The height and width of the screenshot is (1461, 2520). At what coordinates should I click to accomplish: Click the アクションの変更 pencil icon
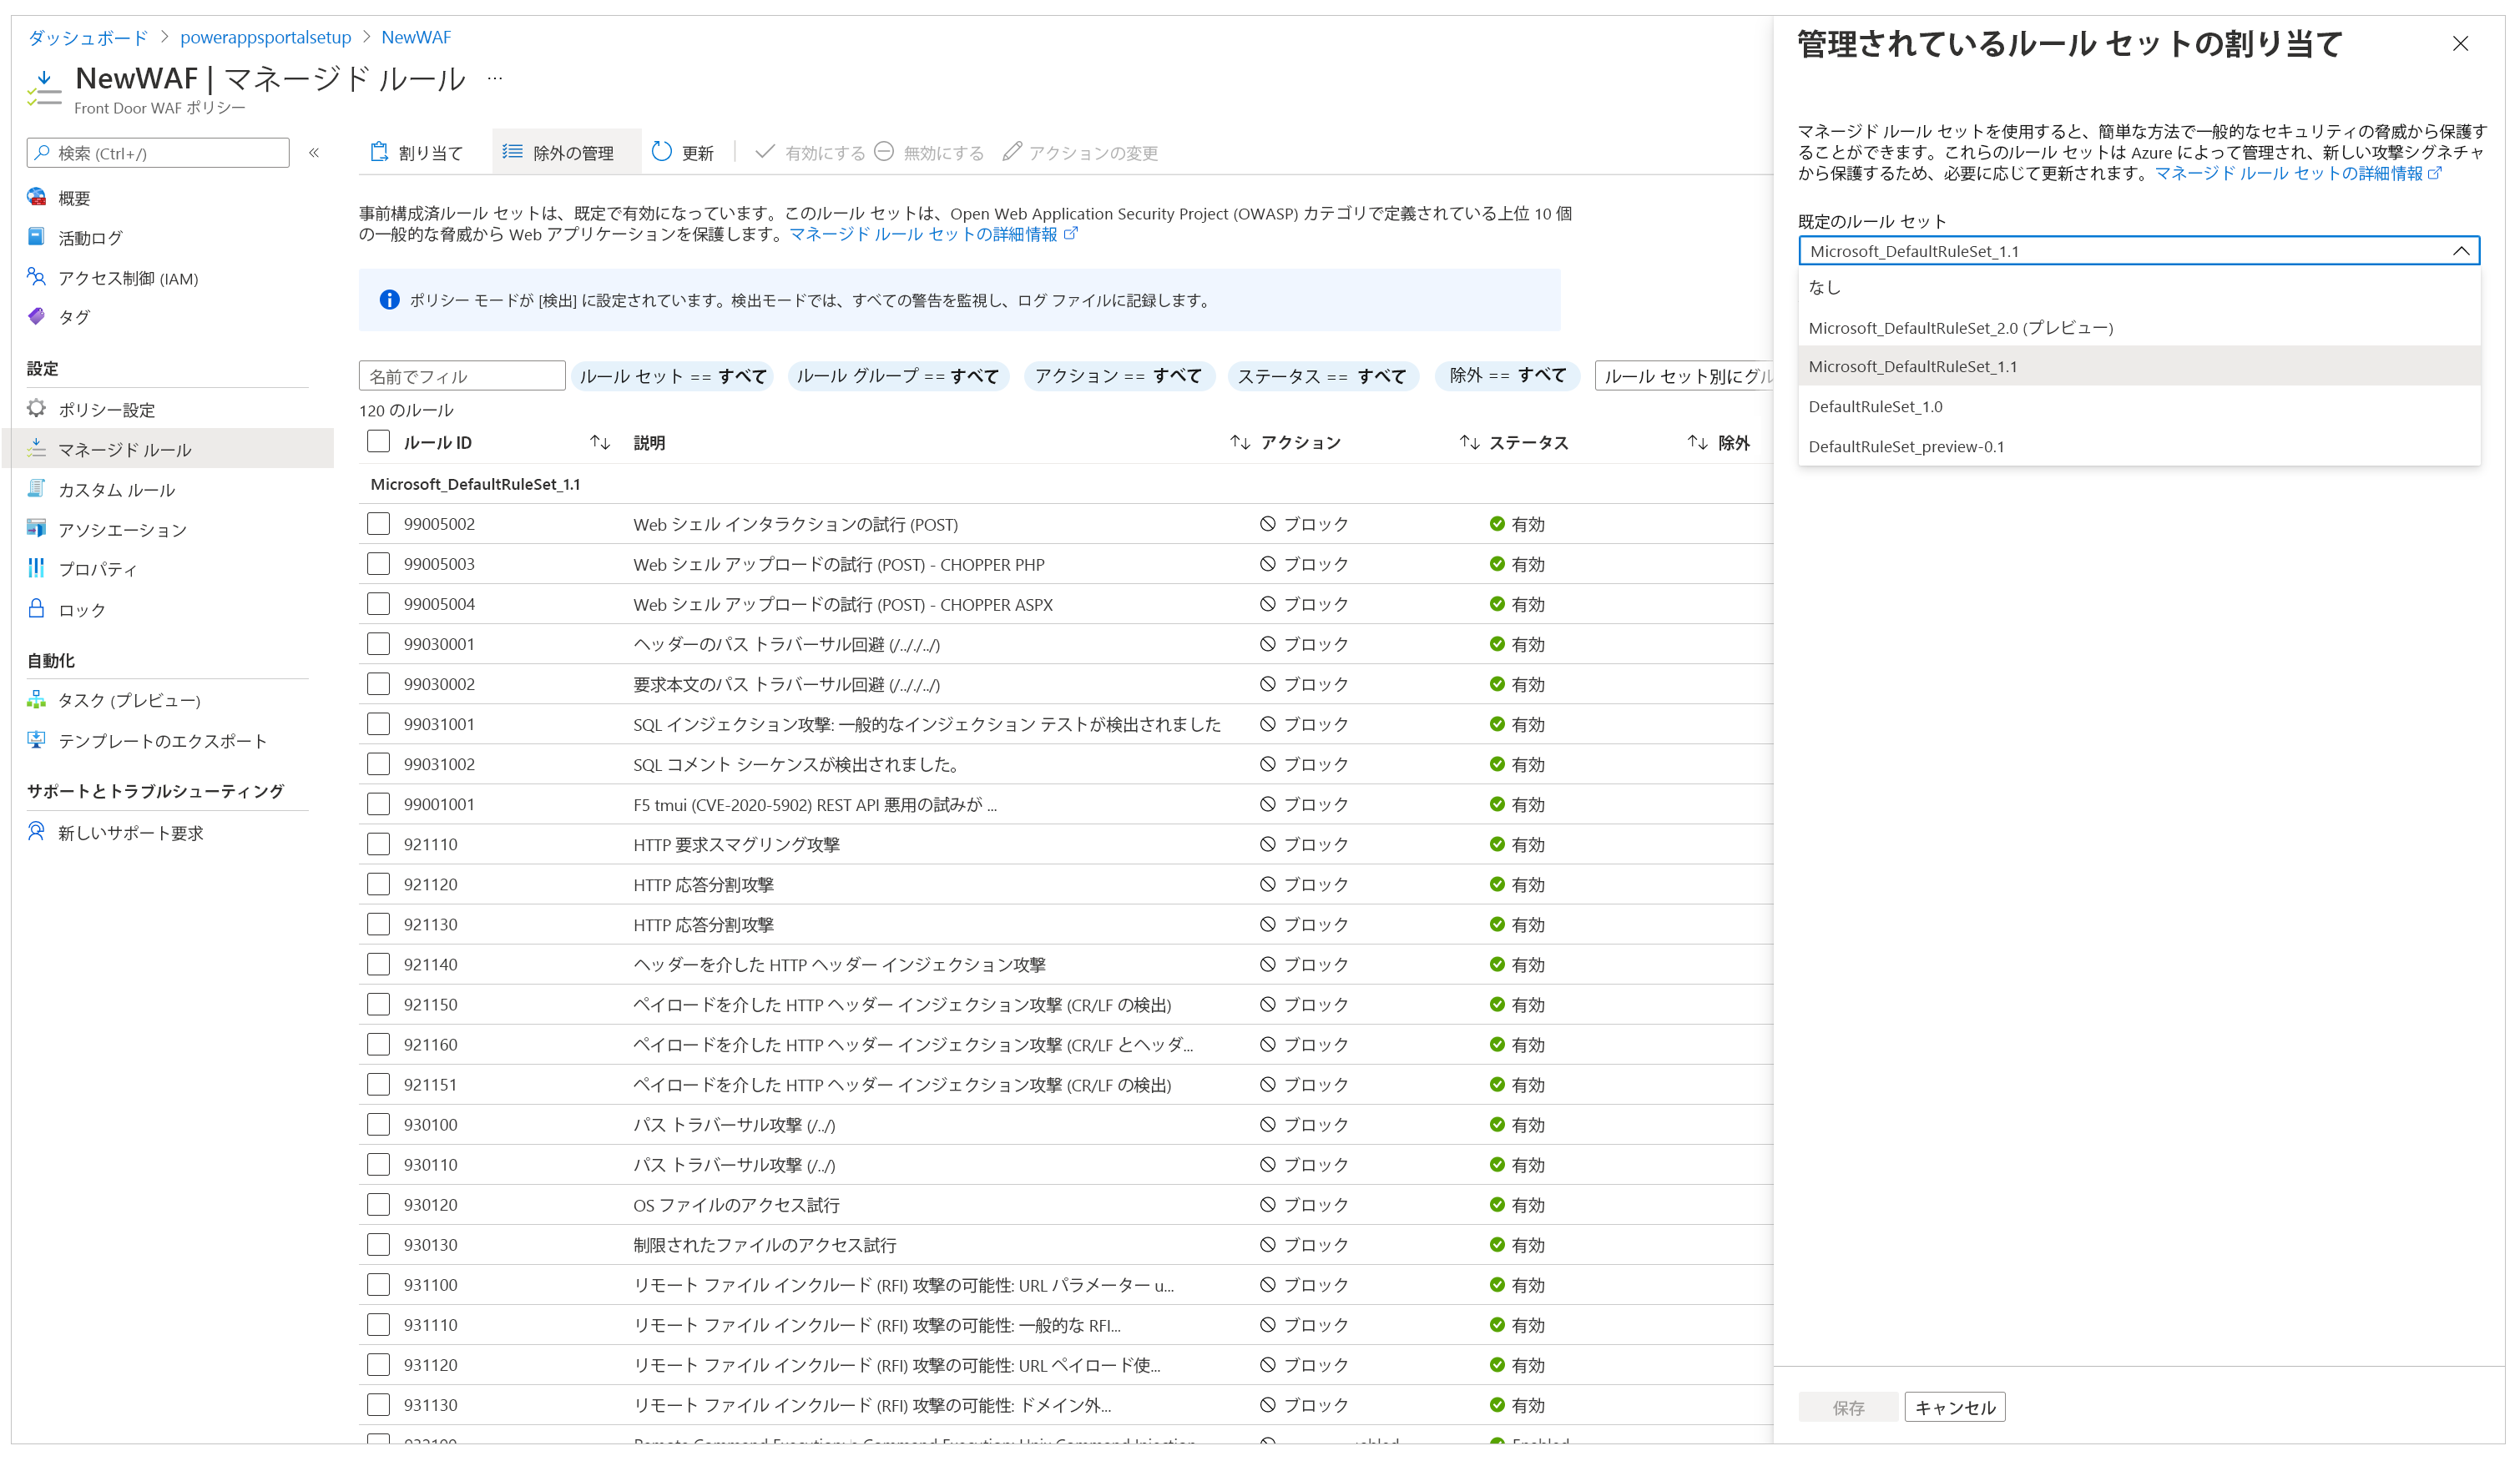[x=1012, y=152]
